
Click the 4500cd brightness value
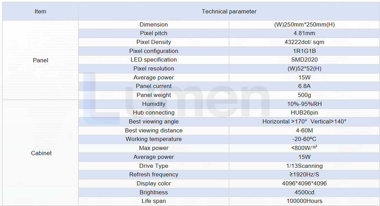[x=304, y=193]
